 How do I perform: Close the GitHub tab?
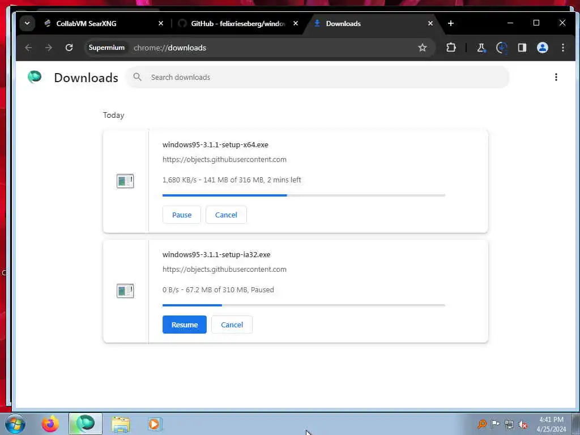coord(296,23)
